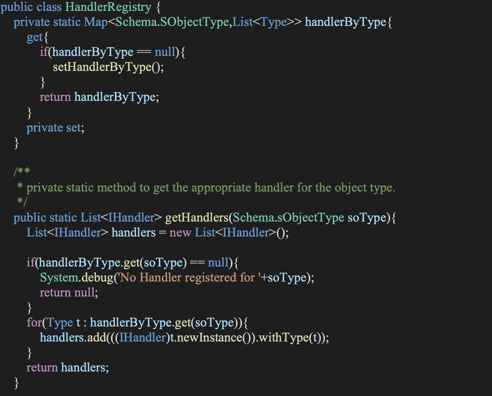
Task: Click 'setHandlerByType();' method call
Action: click(108, 67)
